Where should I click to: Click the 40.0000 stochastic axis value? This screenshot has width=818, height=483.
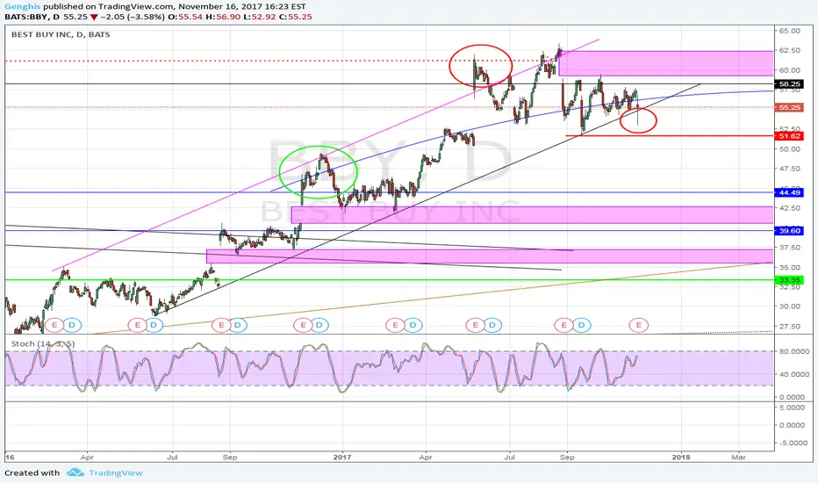[794, 374]
